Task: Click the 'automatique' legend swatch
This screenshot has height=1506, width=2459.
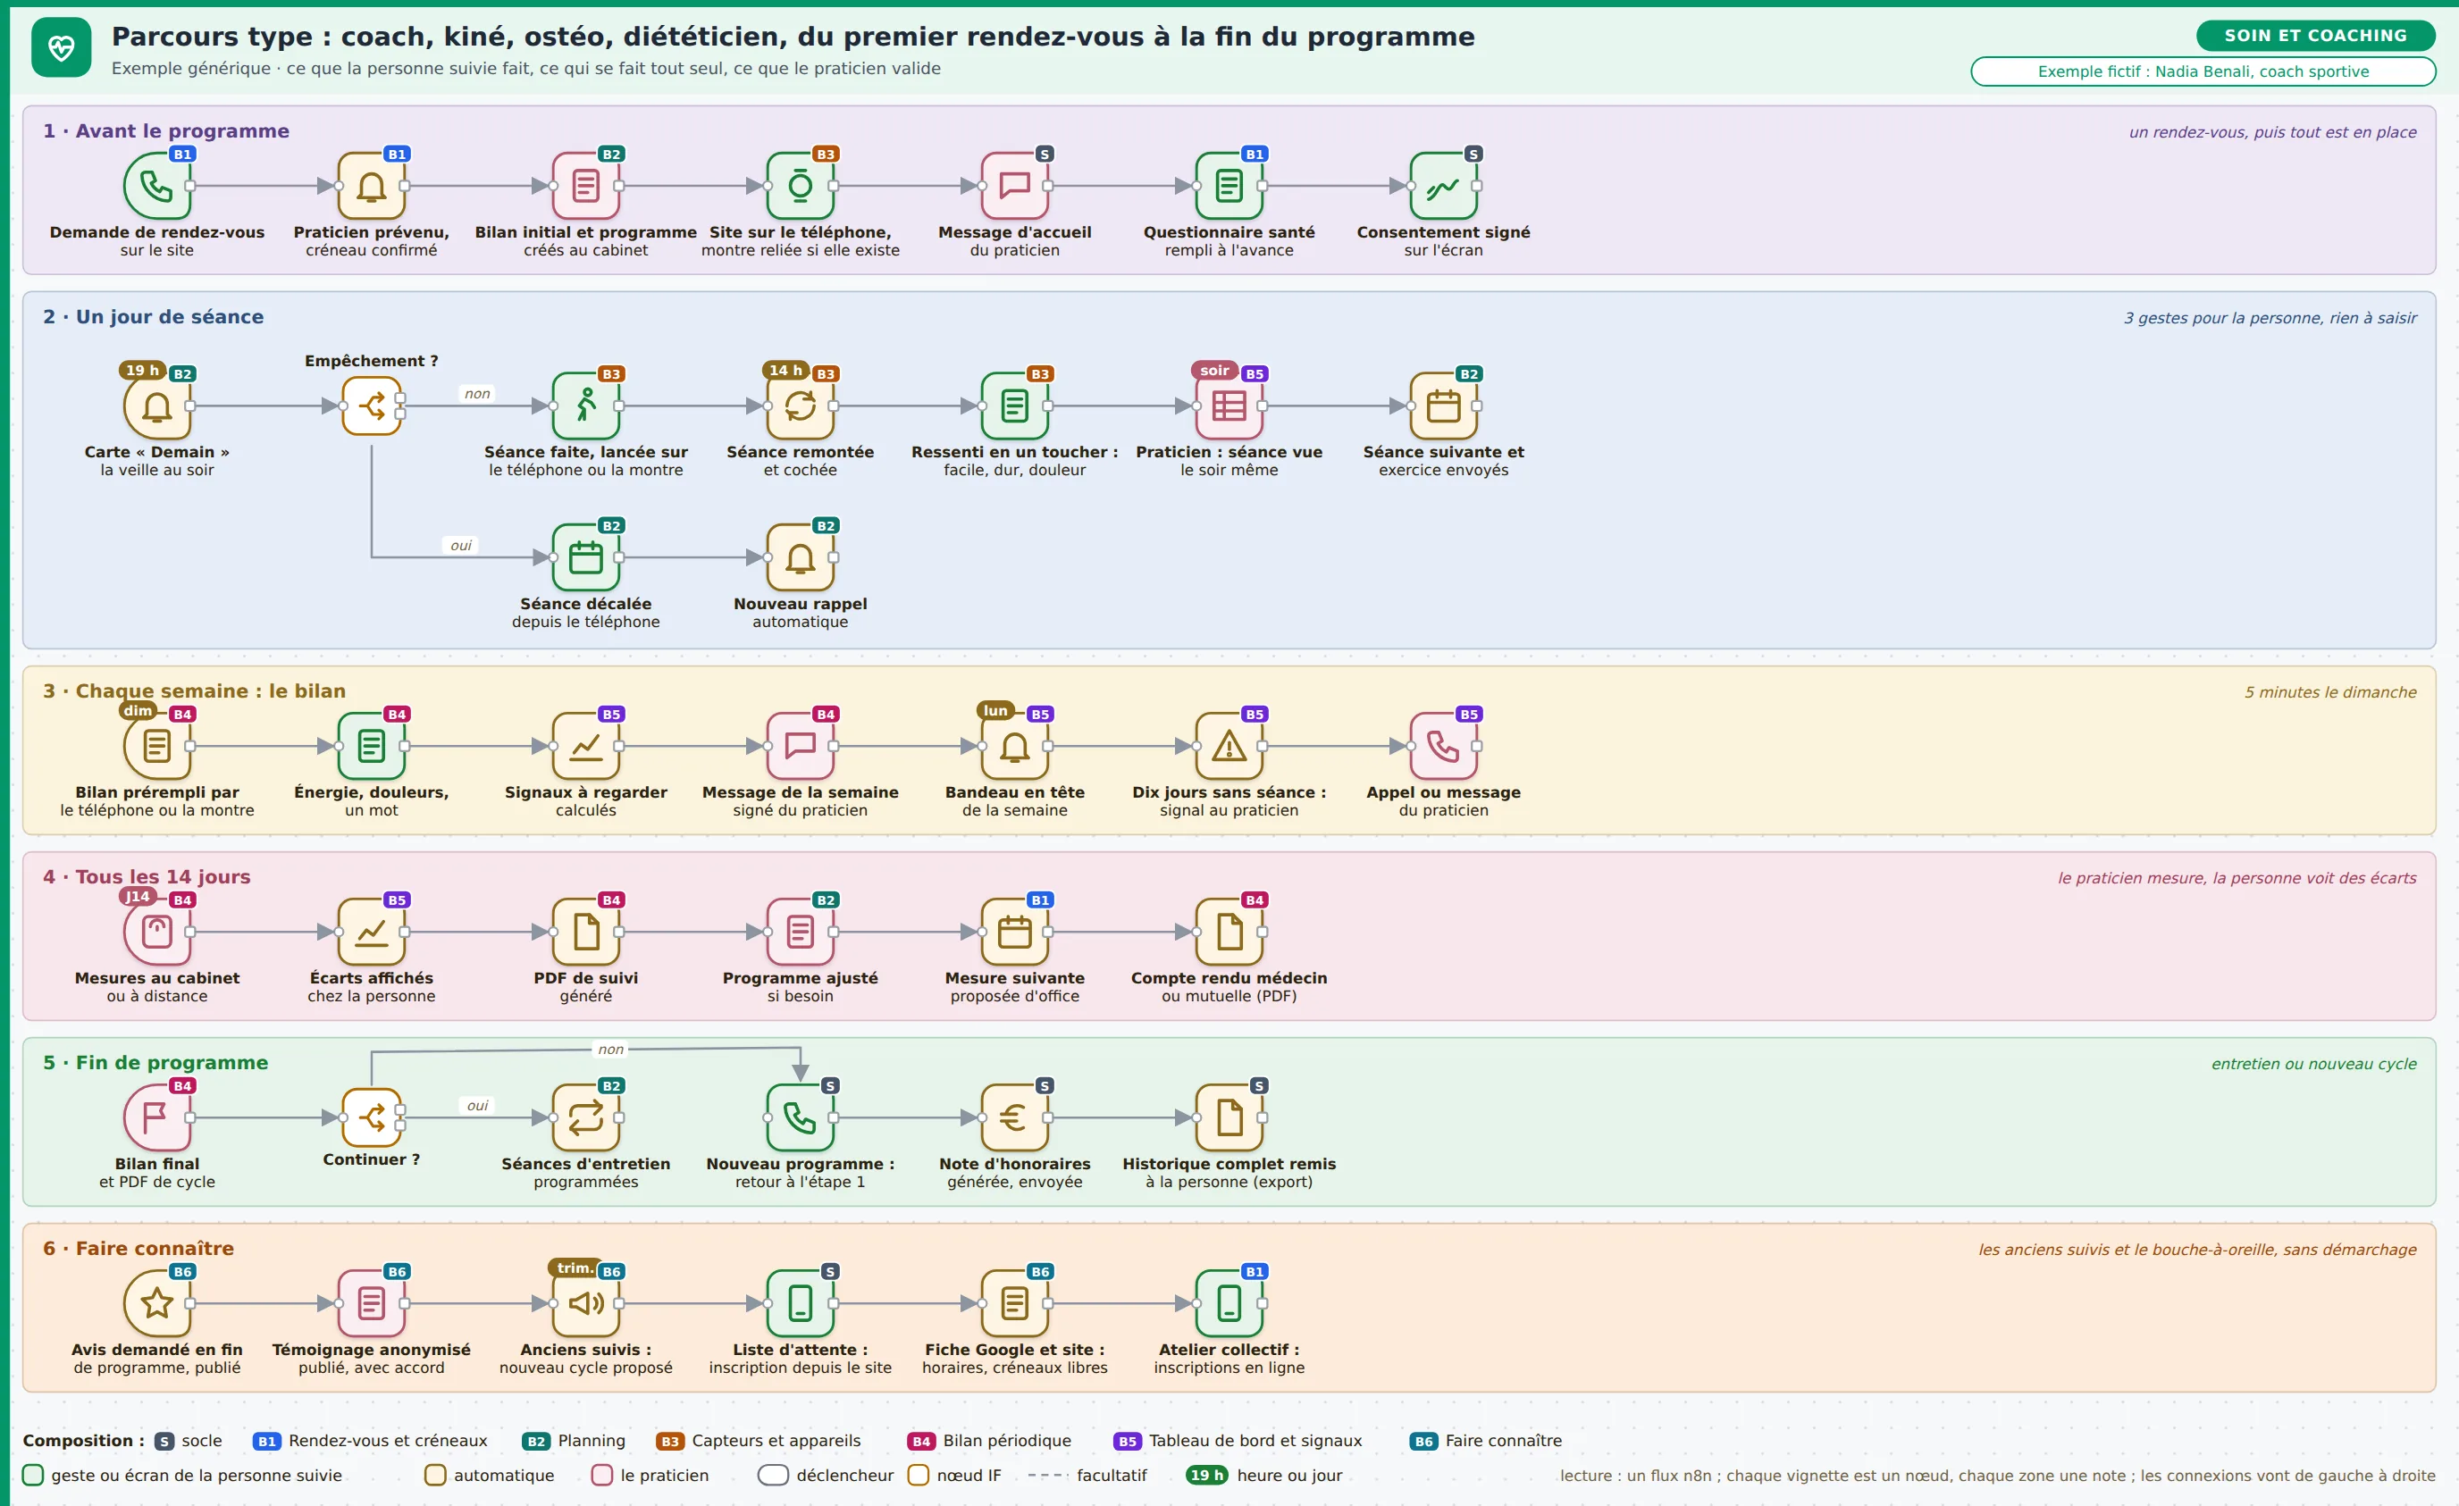Action: [435, 1474]
